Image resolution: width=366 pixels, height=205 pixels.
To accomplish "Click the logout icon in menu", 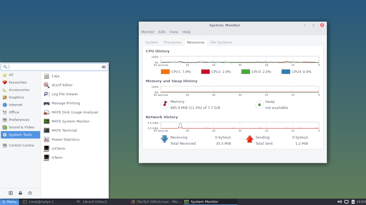I will click(x=11, y=193).
